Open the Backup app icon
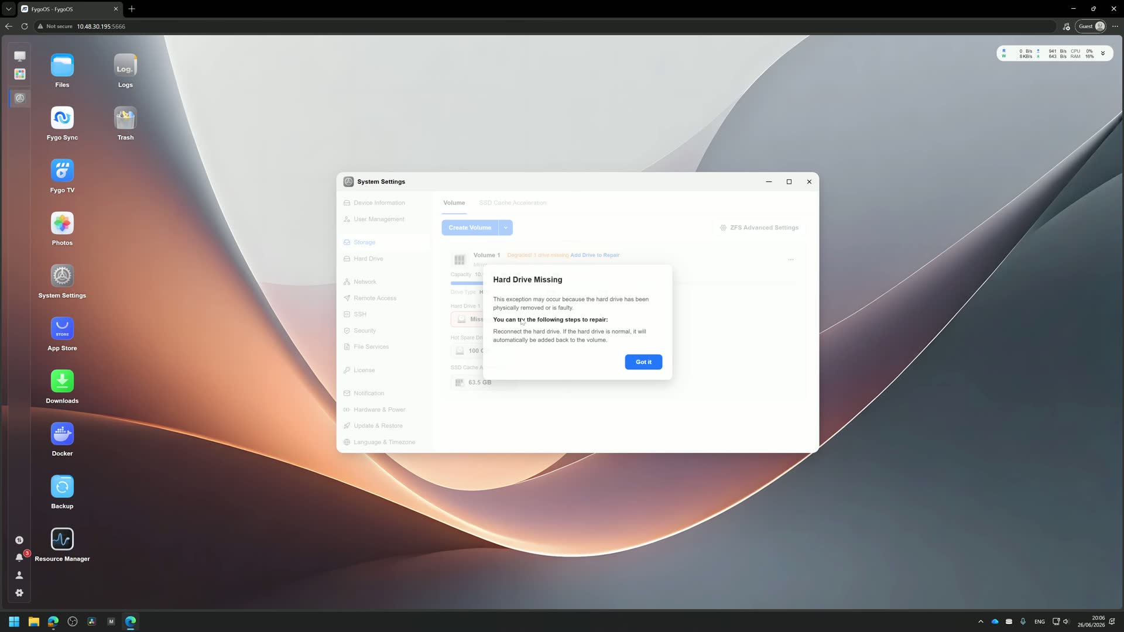The height and width of the screenshot is (632, 1124). [62, 487]
